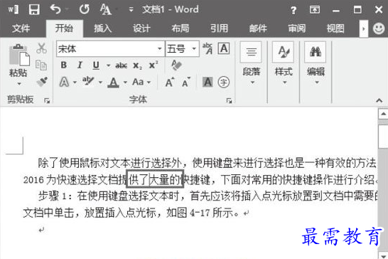Click the text 快捷键 in second line
Viewport: 388px width, 259px height.
(x=195, y=180)
